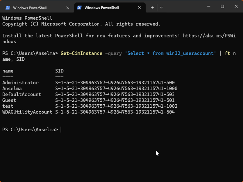243x182 pixels.
Task: Close the active PowerShell tab
Action: [140, 8]
